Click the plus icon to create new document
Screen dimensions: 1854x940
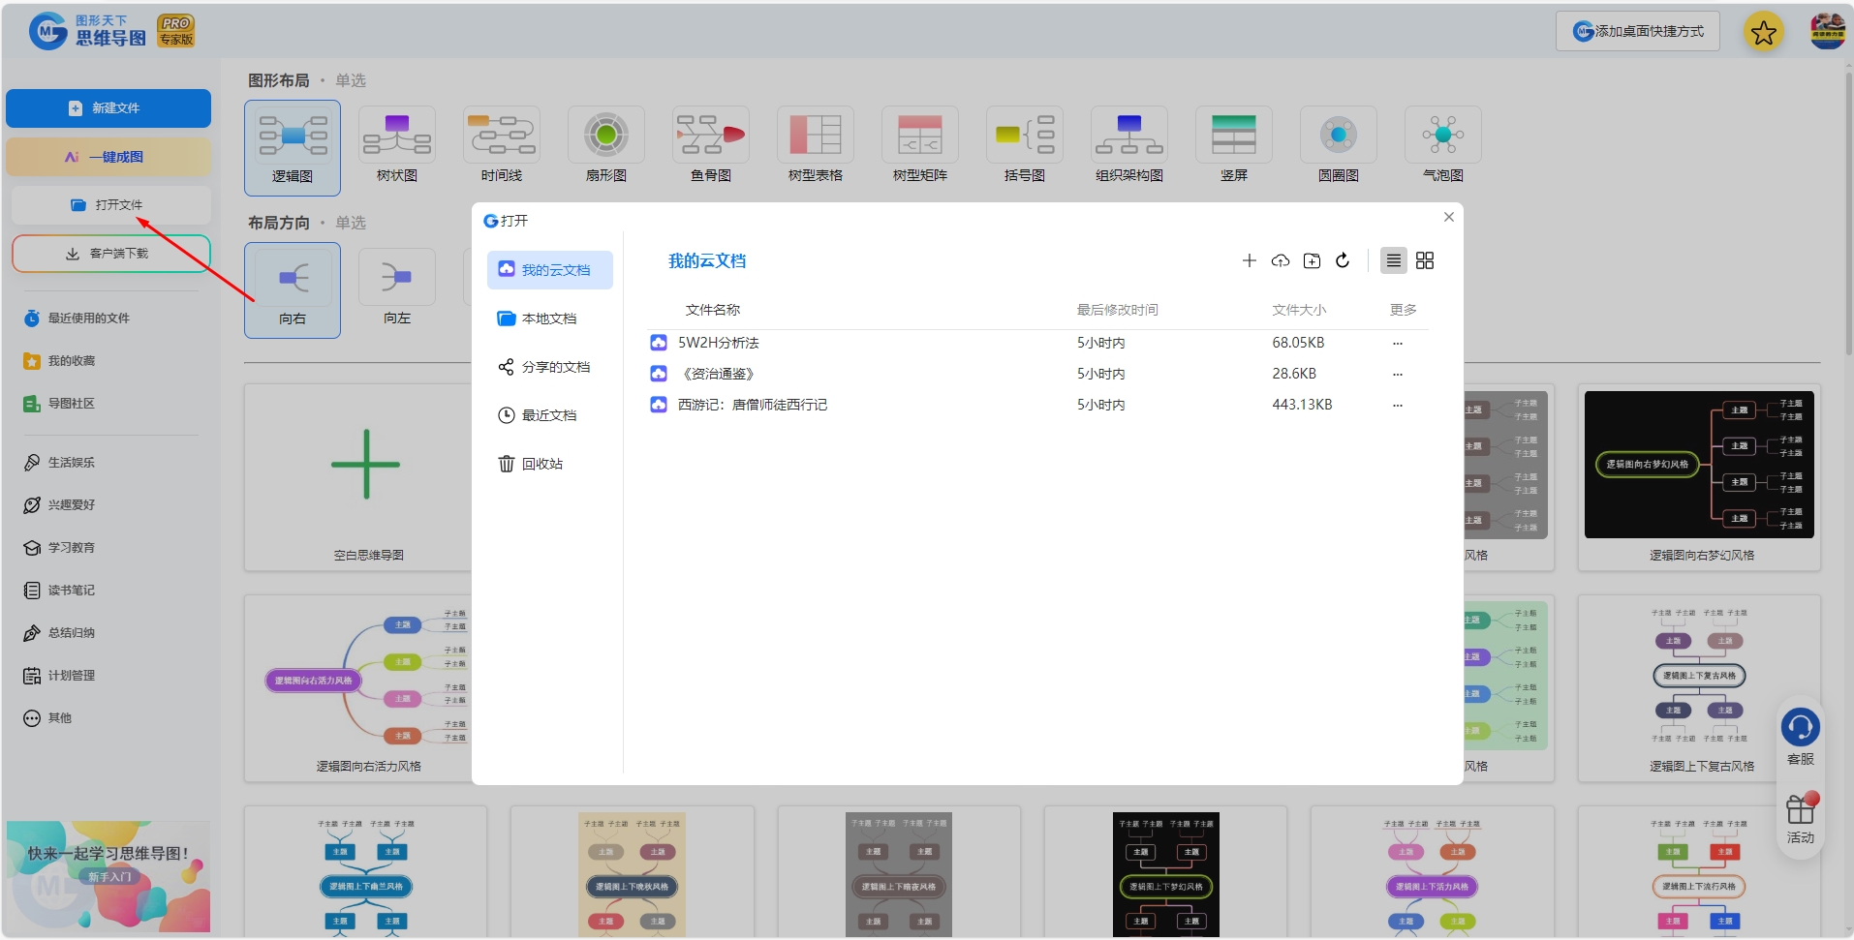click(1250, 260)
